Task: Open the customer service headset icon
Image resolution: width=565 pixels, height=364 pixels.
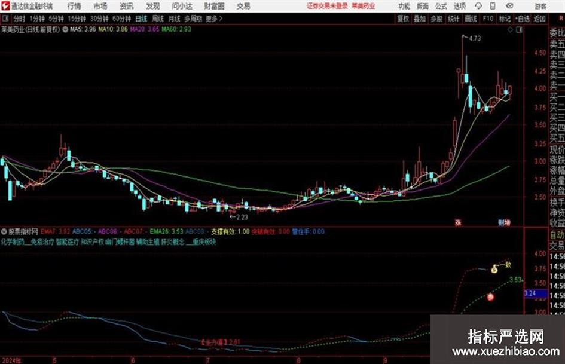Action: point(478,6)
